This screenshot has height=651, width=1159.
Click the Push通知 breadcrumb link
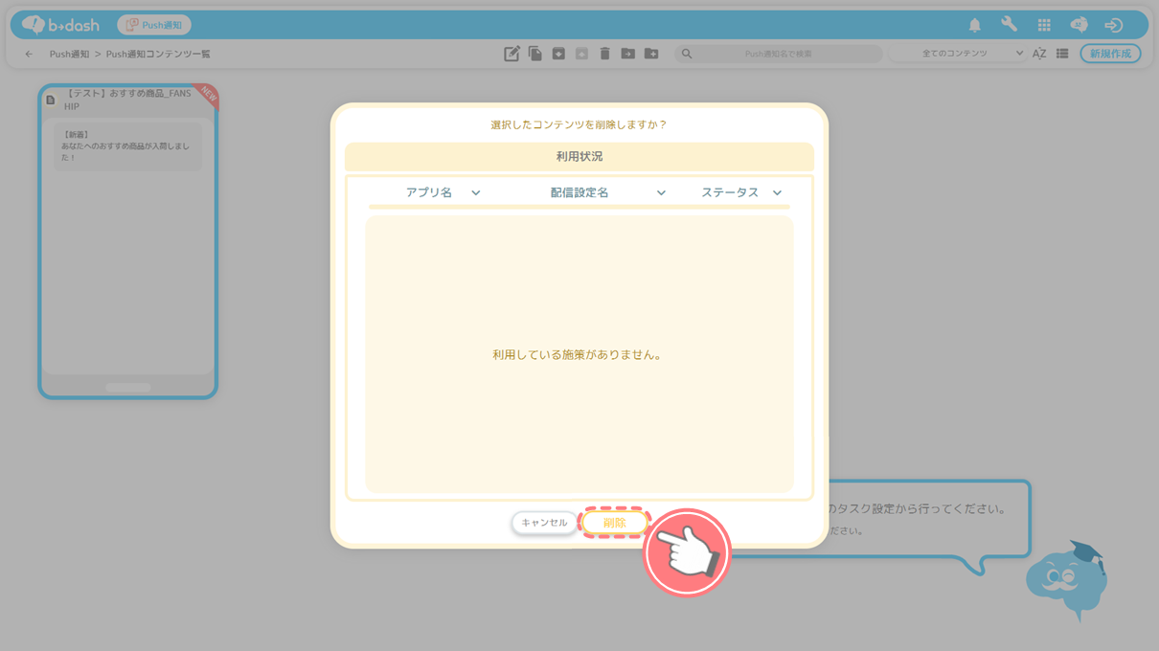click(x=69, y=54)
